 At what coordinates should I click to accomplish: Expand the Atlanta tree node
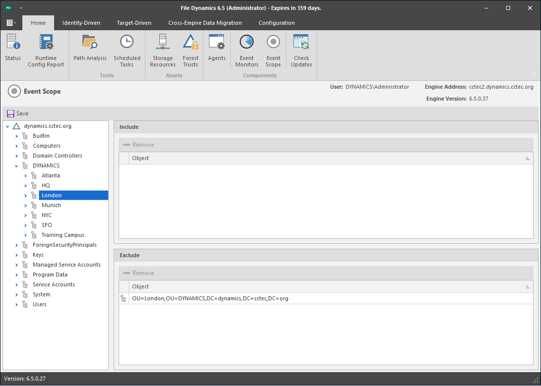pyautogui.click(x=25, y=175)
